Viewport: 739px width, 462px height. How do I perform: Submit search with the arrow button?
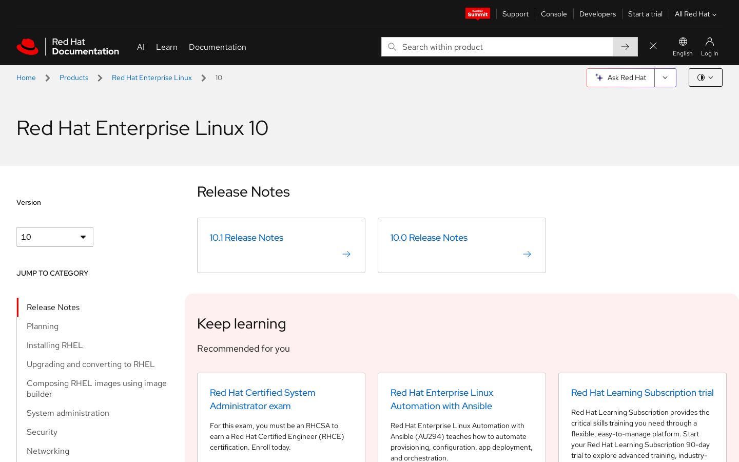(625, 47)
